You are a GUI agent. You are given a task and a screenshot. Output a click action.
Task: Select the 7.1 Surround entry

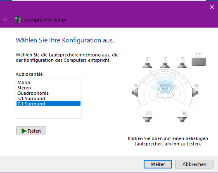point(49,104)
